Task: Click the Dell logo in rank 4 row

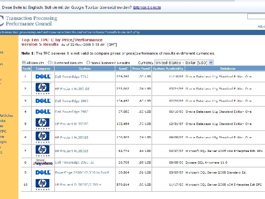Action: [x=43, y=112]
